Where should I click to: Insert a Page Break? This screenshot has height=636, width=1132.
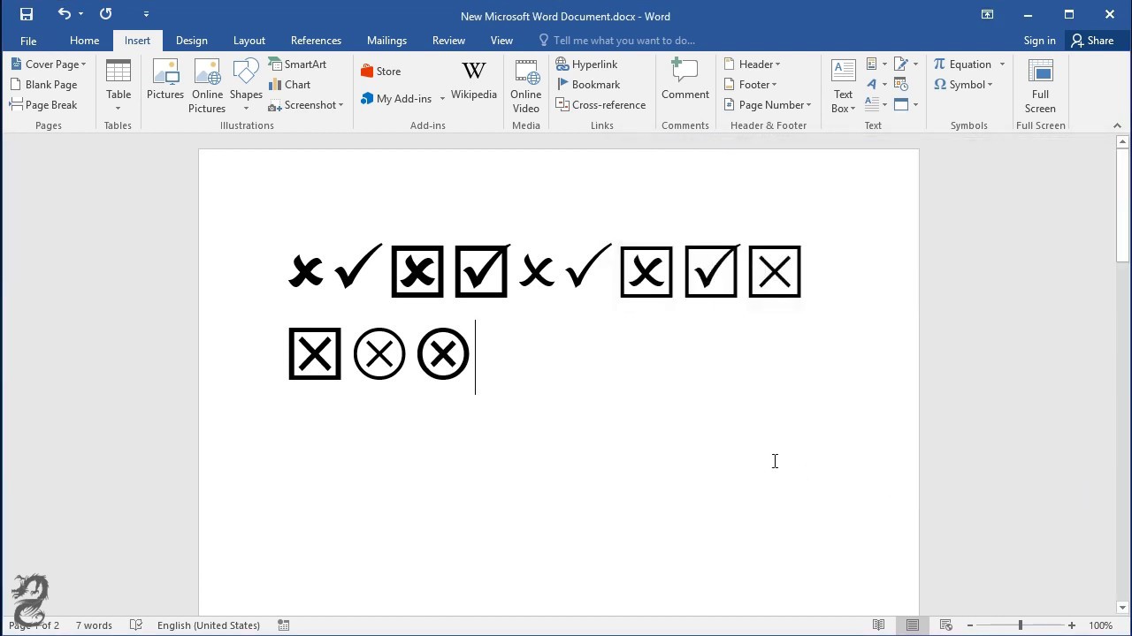click(x=44, y=105)
